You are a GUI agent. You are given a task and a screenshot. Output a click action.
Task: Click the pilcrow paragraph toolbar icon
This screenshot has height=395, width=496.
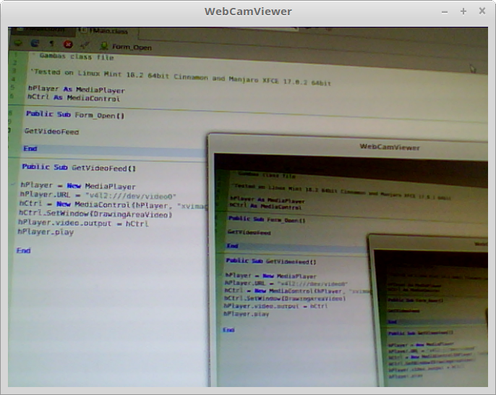pyautogui.click(x=51, y=43)
